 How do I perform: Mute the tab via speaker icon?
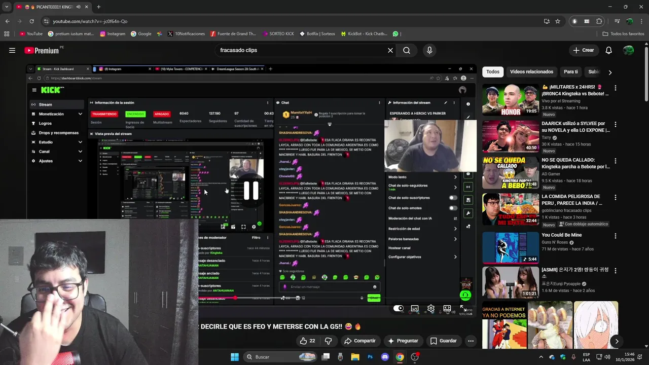[79, 7]
